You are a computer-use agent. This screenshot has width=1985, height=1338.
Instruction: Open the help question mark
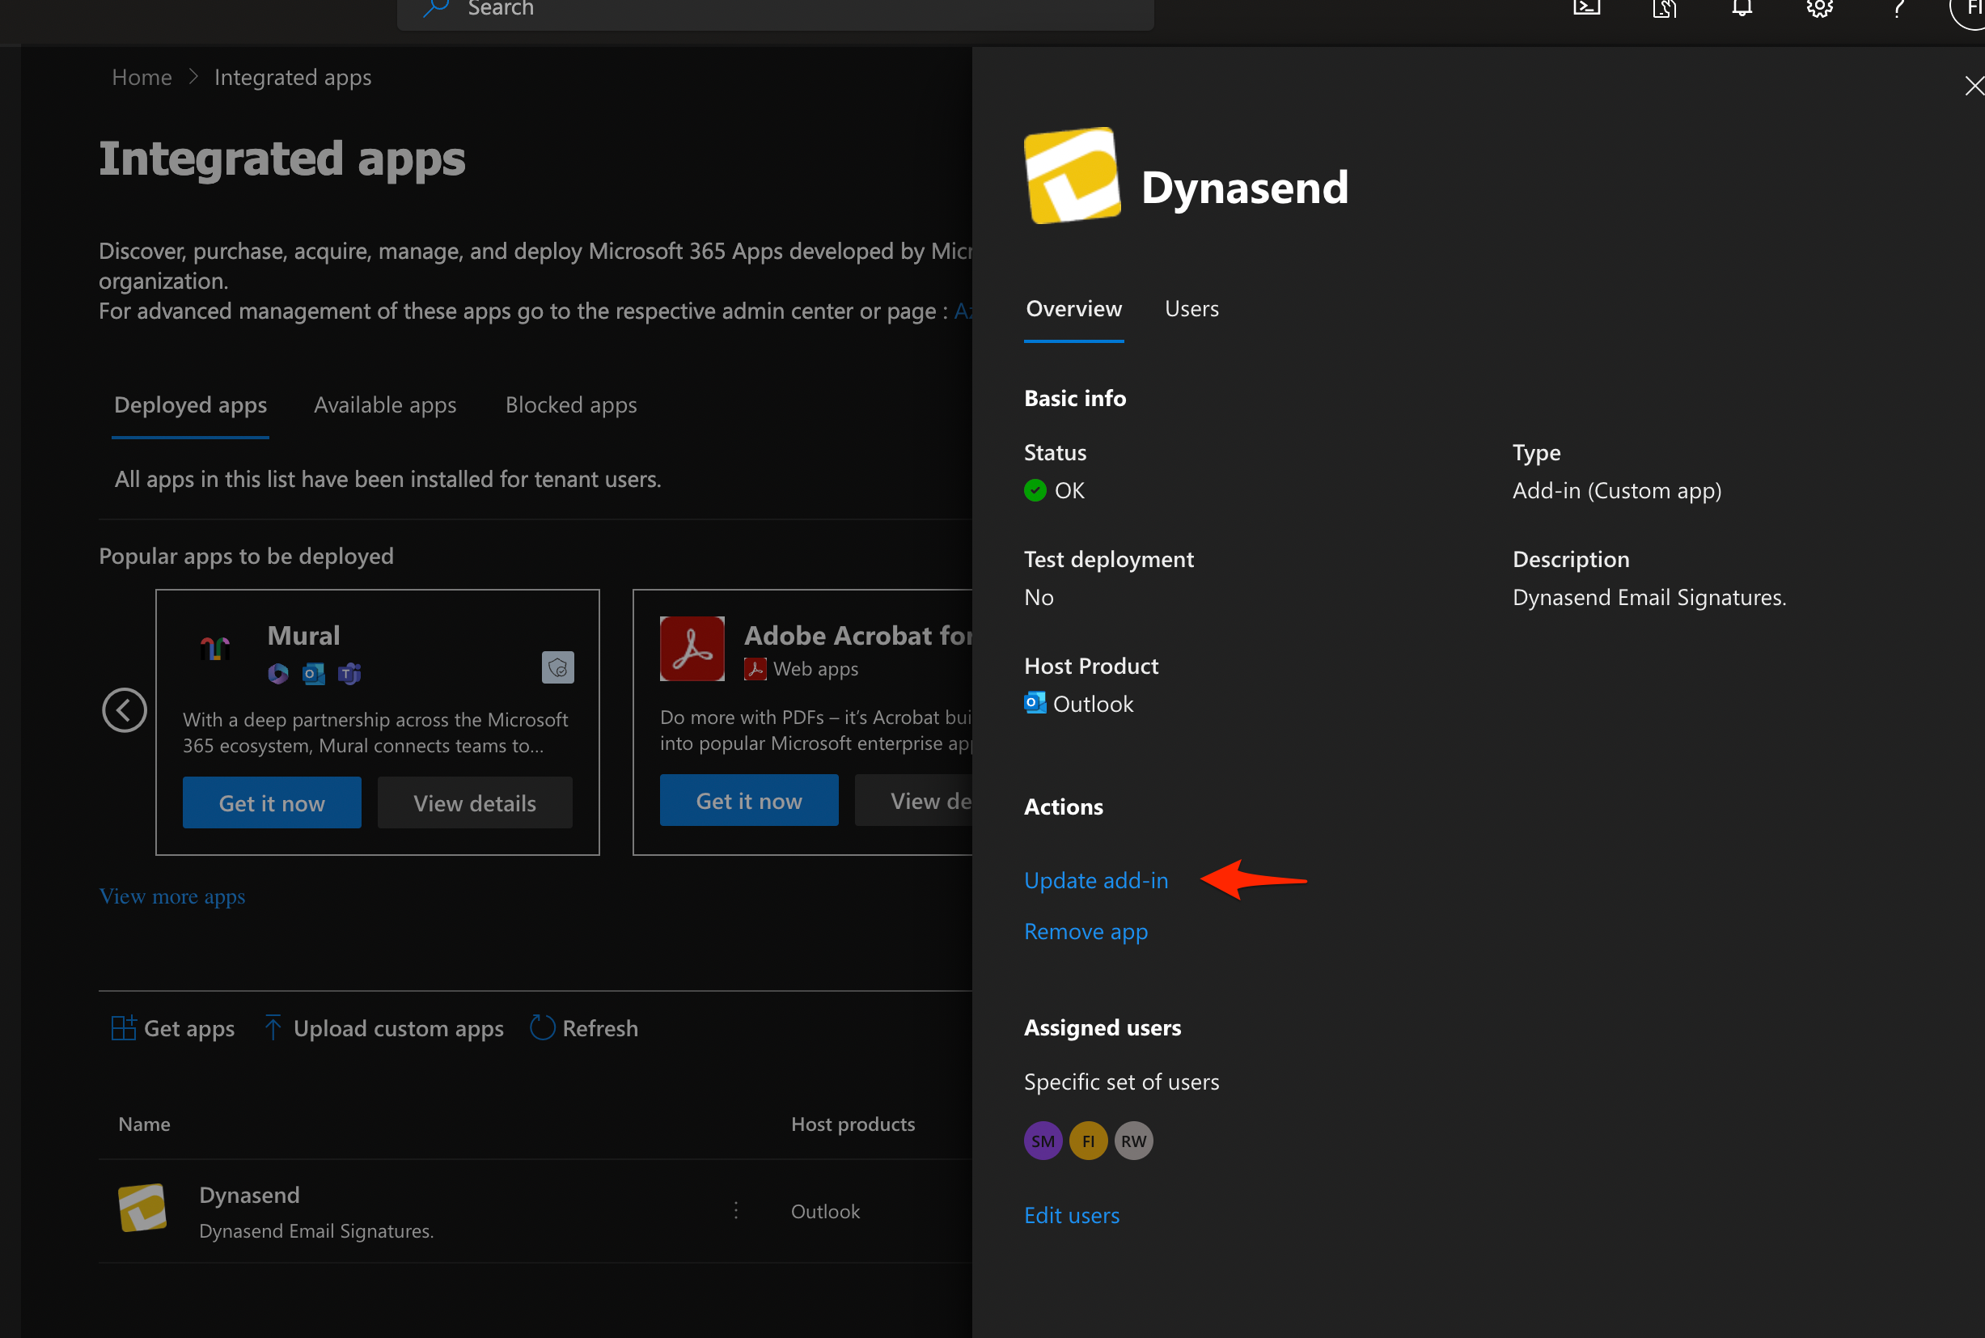pos(1897,9)
